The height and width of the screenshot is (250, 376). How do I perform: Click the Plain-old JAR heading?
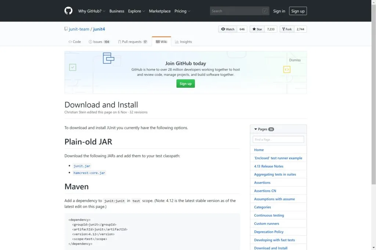point(88,142)
